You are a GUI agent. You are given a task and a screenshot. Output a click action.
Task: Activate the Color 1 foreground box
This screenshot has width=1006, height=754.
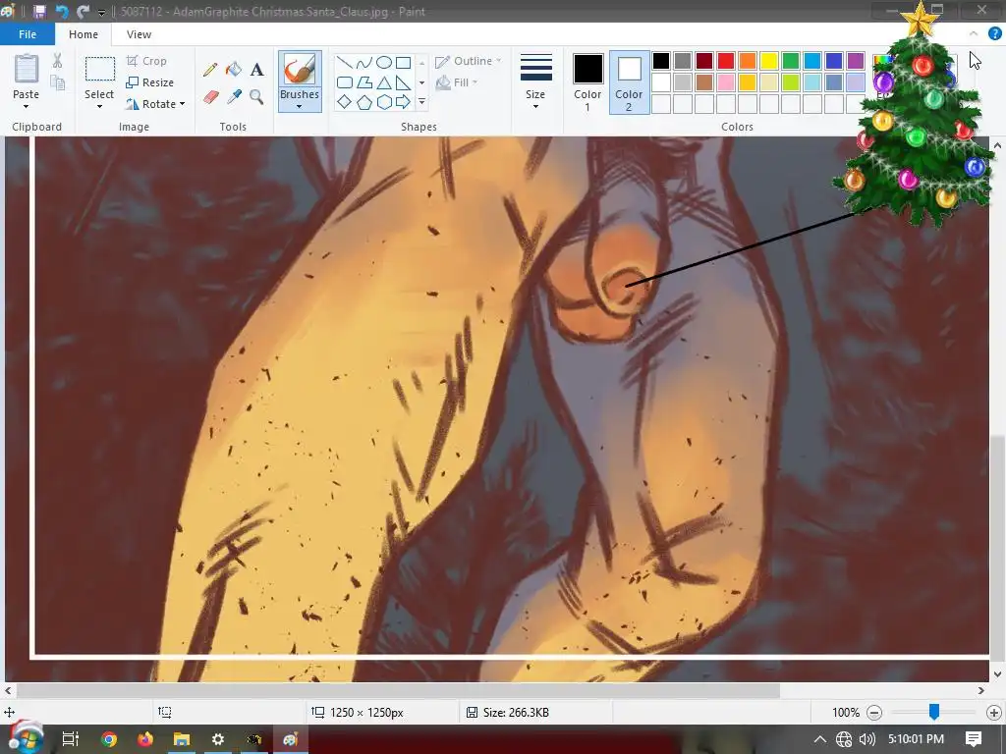pyautogui.click(x=587, y=81)
